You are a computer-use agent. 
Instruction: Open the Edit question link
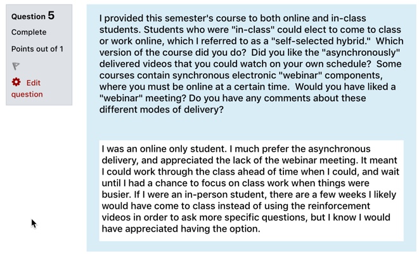click(x=27, y=88)
